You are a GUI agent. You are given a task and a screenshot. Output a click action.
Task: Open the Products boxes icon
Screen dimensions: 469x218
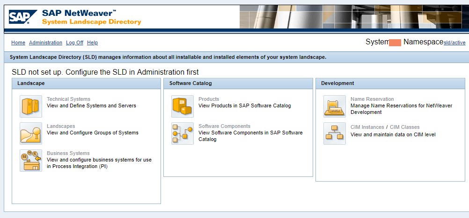(x=183, y=106)
